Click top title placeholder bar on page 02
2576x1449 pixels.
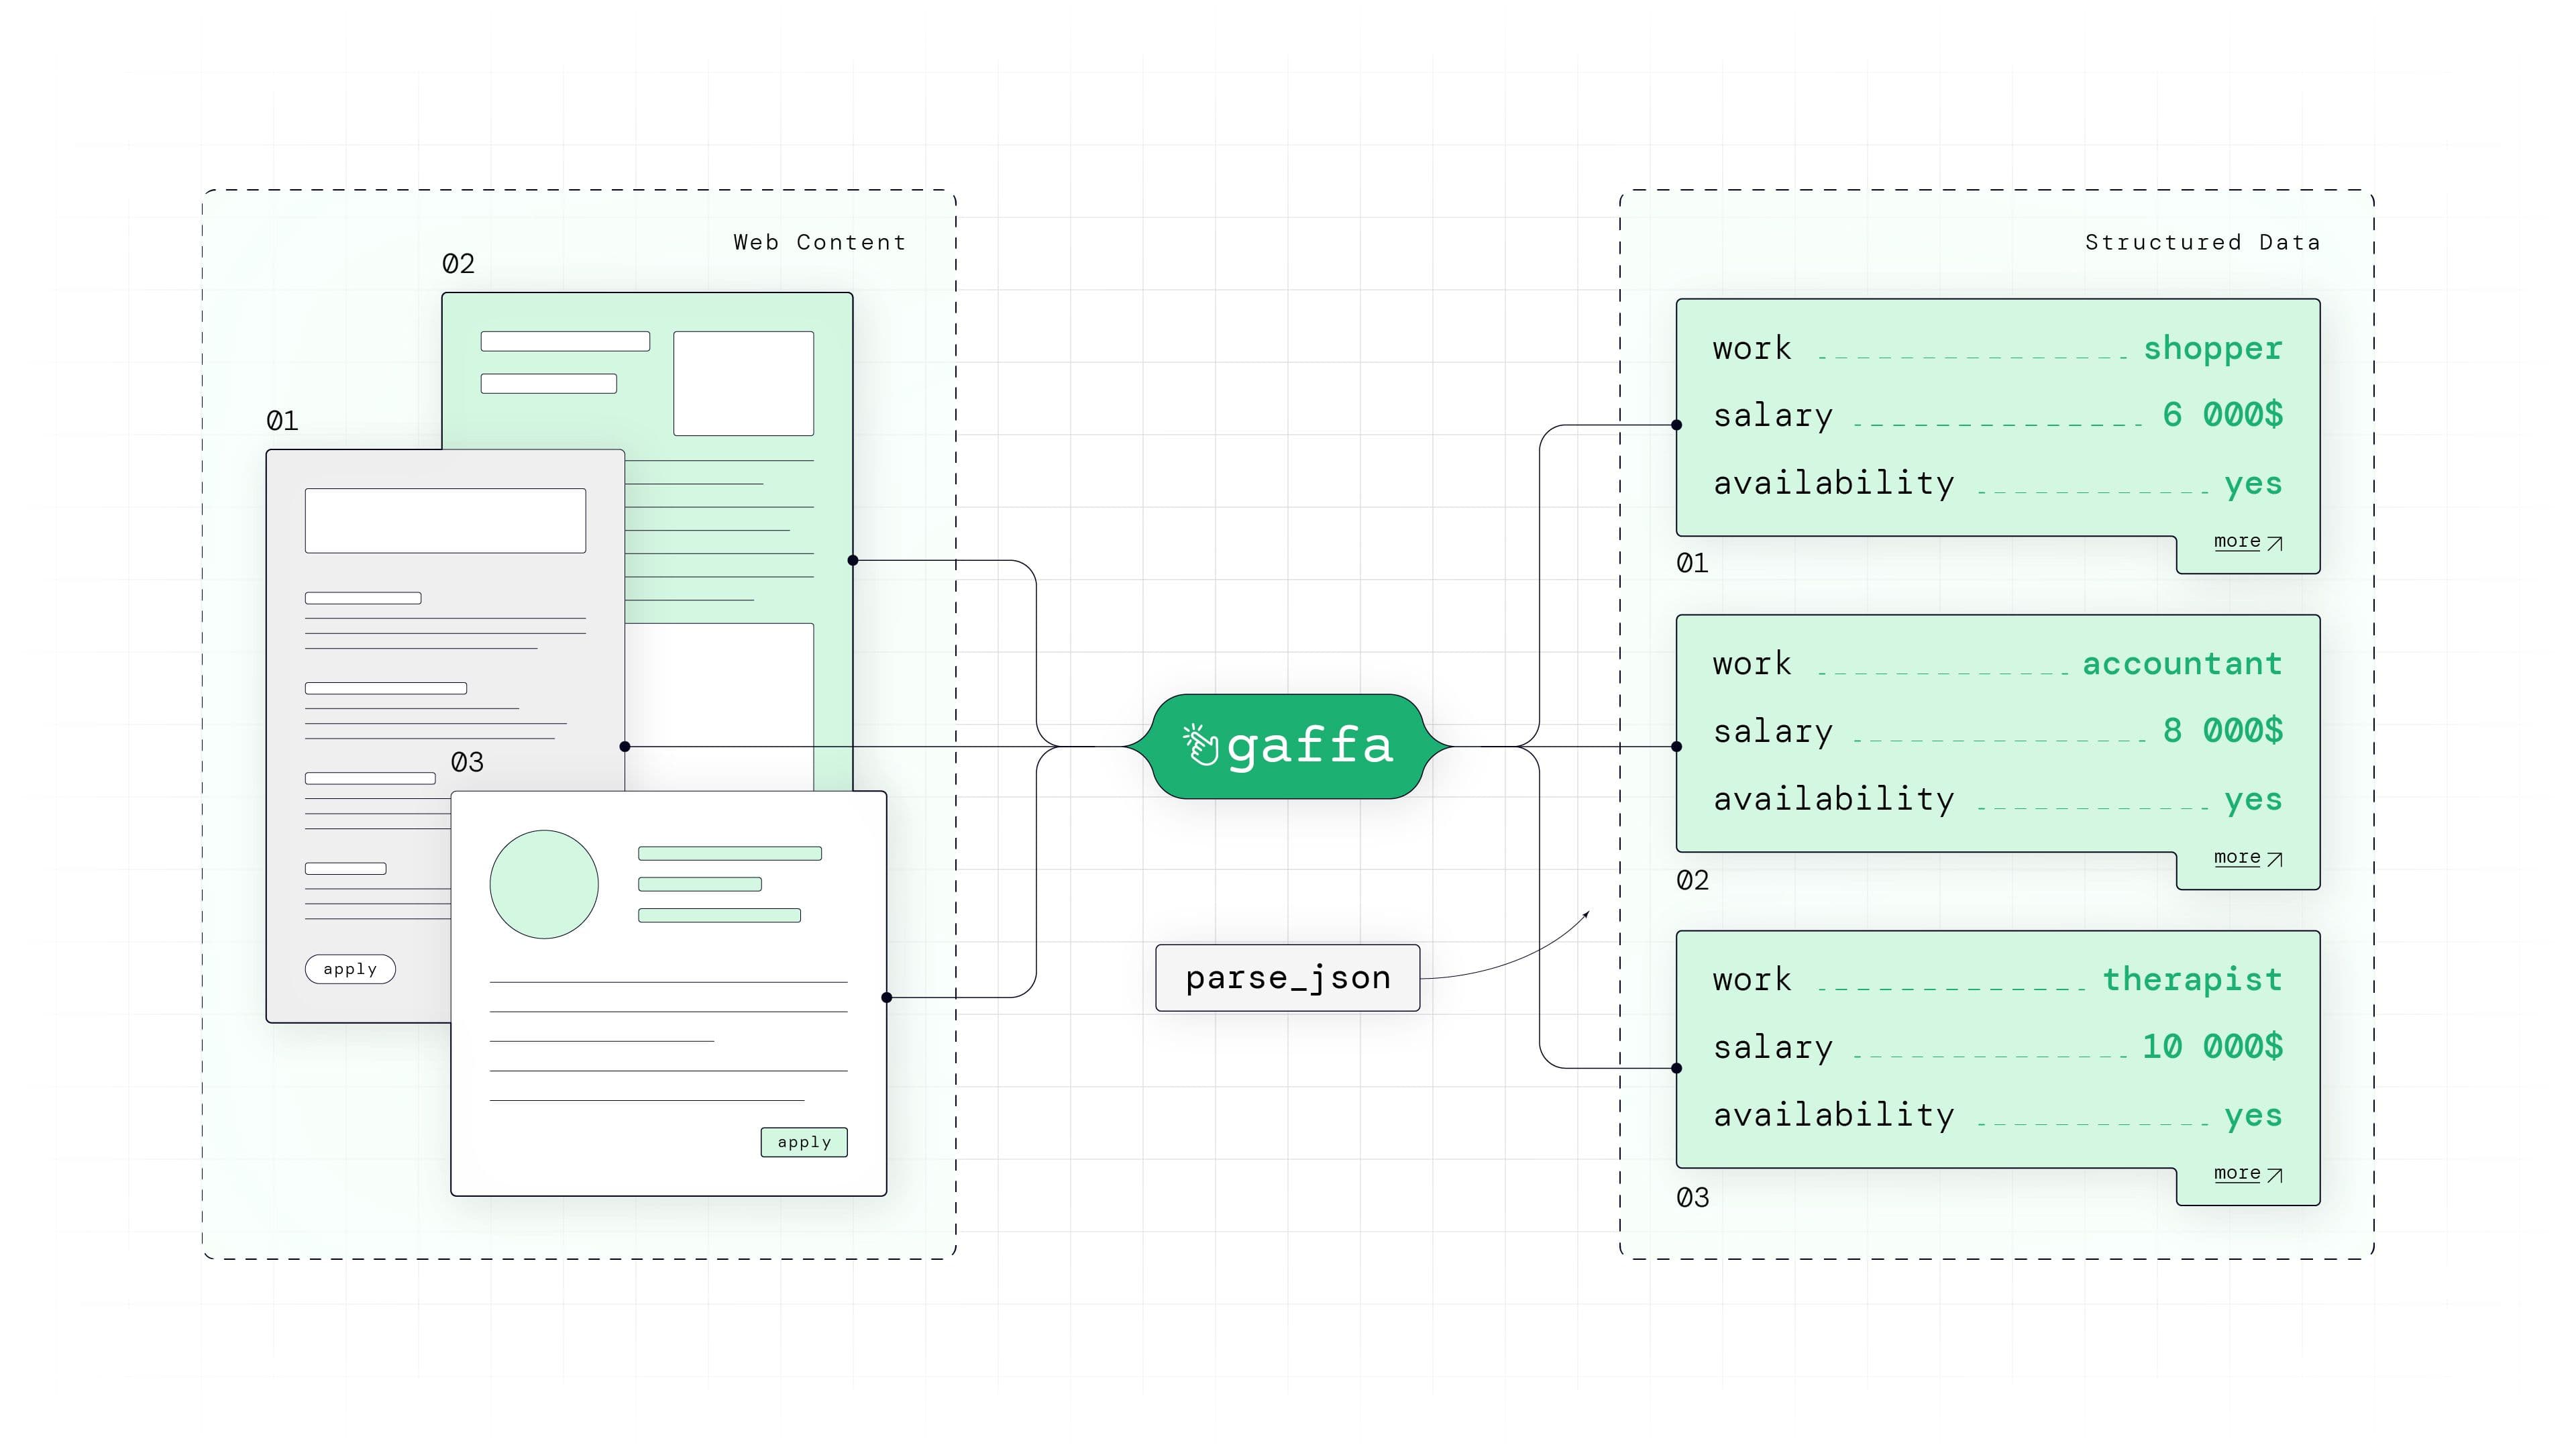pos(565,341)
